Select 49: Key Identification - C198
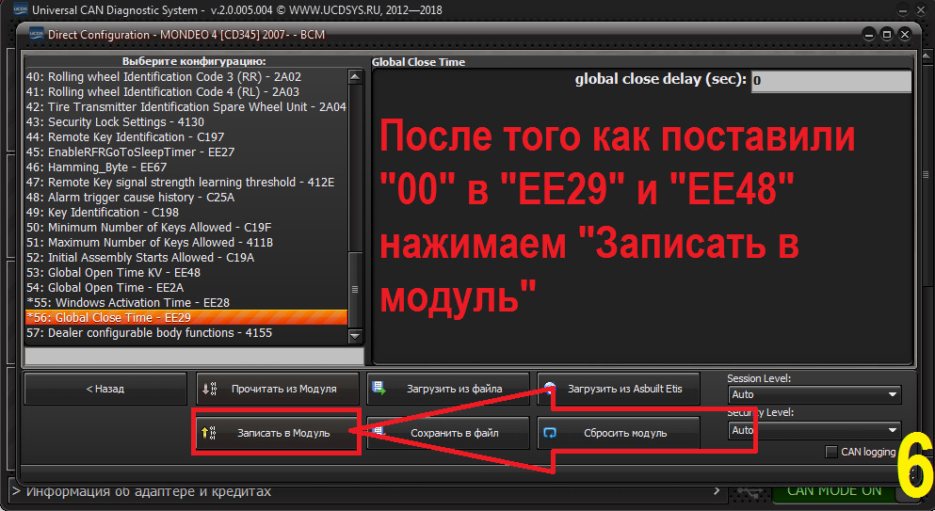 [x=186, y=213]
